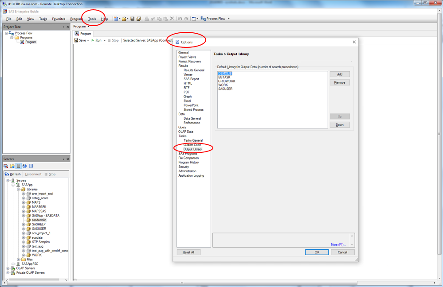
Task: Expand the OLAP Servers node
Action: point(8,268)
